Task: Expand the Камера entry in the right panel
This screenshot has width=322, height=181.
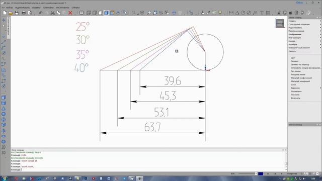Action: pyautogui.click(x=304, y=41)
